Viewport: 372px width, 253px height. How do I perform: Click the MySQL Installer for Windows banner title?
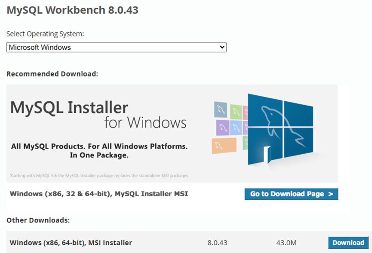[x=98, y=114]
